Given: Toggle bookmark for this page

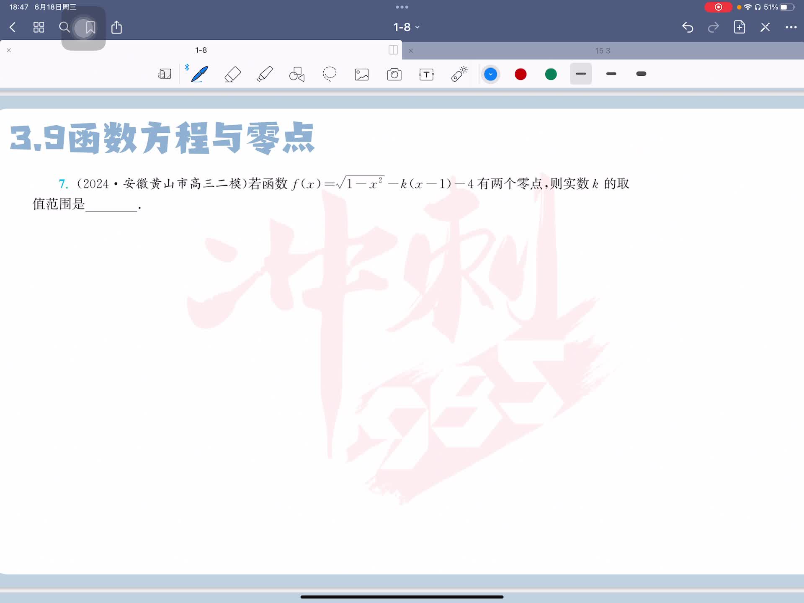Looking at the screenshot, I should click(90, 28).
